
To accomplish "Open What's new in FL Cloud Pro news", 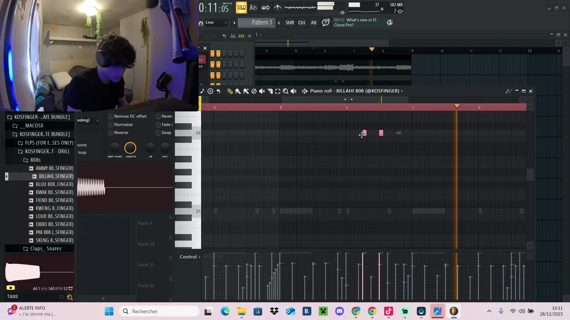I will click(355, 23).
